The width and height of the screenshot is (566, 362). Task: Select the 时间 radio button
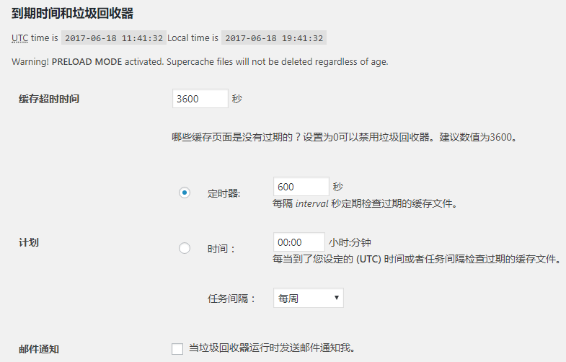click(x=185, y=248)
